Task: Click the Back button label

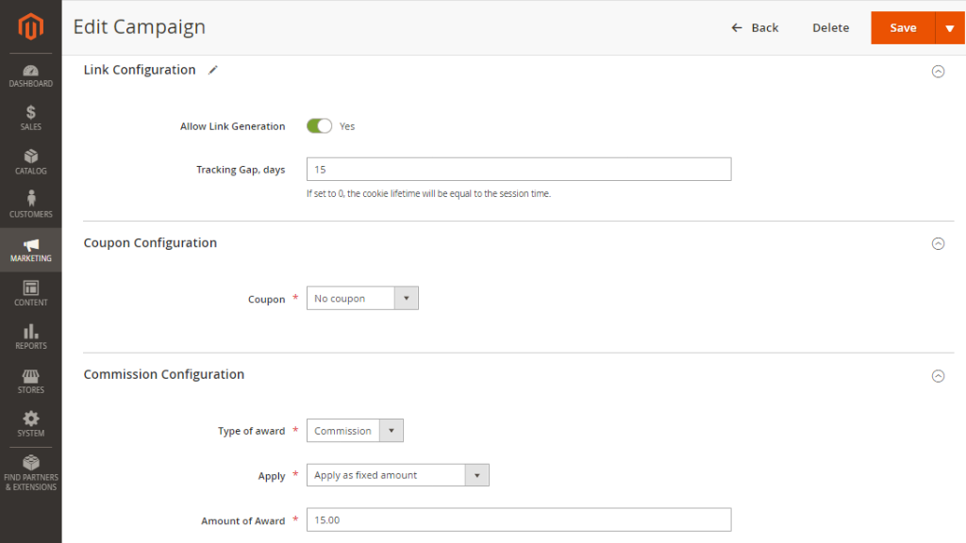Action: pos(764,27)
